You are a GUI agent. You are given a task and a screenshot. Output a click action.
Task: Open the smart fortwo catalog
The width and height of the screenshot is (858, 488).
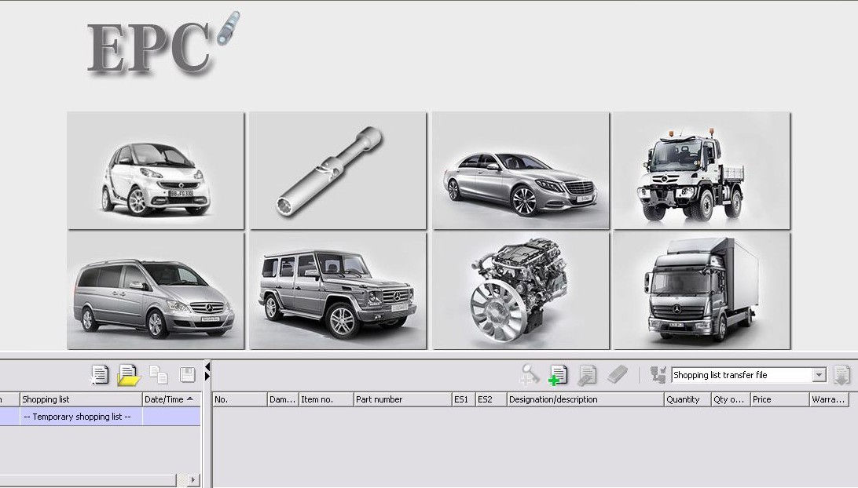155,170
